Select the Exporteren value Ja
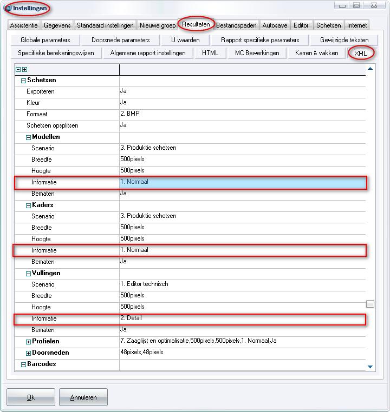The image size is (390, 412). (x=242, y=91)
